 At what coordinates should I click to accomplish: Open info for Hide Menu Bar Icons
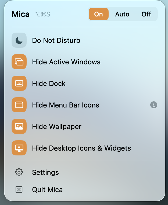click(x=154, y=105)
